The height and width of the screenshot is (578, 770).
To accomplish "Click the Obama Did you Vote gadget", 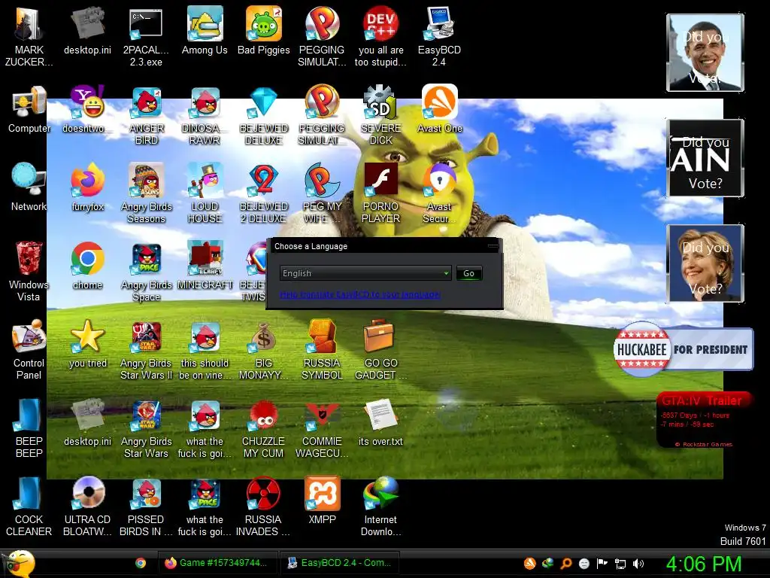I will pyautogui.click(x=705, y=53).
